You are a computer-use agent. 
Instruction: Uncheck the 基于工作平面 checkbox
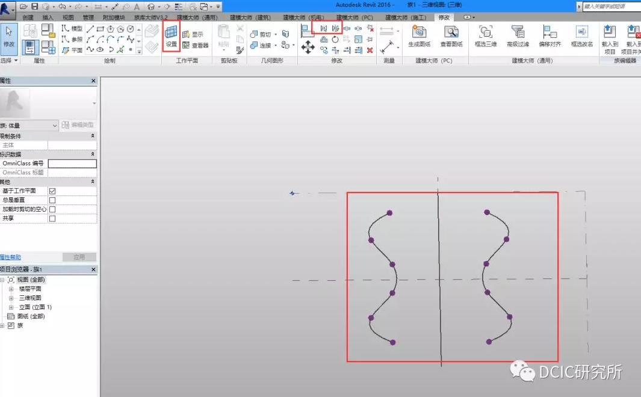coord(52,191)
